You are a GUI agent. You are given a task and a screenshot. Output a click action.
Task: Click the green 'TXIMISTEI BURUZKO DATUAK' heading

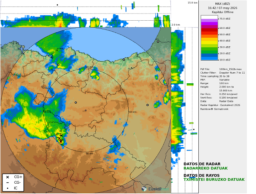214,179
